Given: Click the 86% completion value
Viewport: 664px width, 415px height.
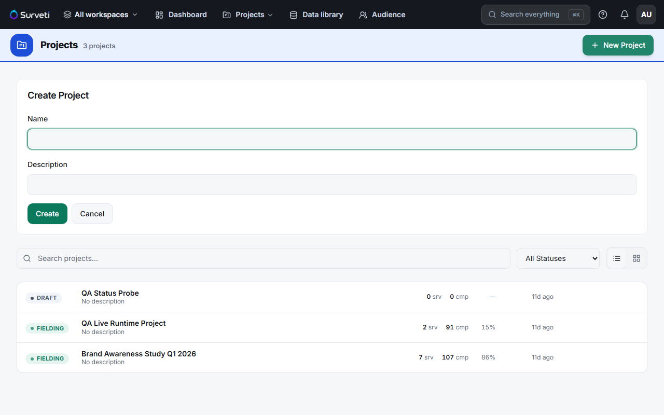Looking at the screenshot, I should point(488,357).
